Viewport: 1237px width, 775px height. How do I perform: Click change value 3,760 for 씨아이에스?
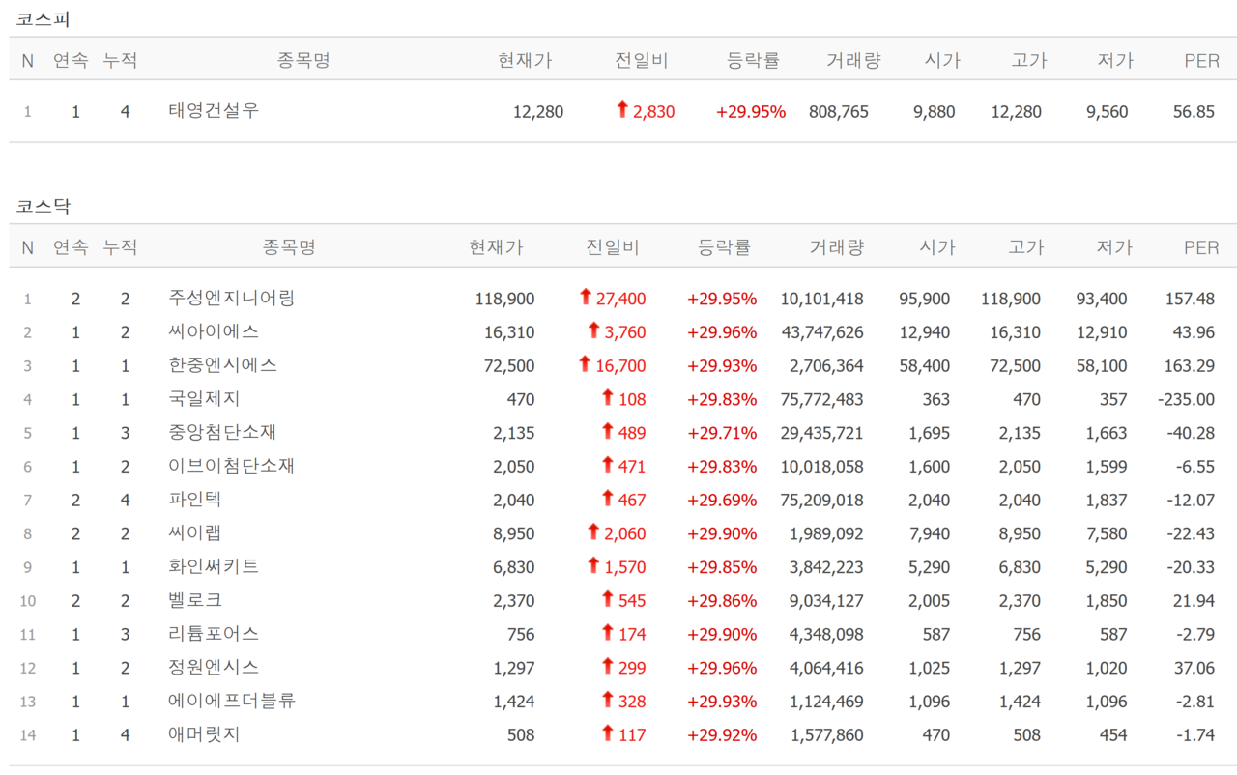(x=625, y=332)
